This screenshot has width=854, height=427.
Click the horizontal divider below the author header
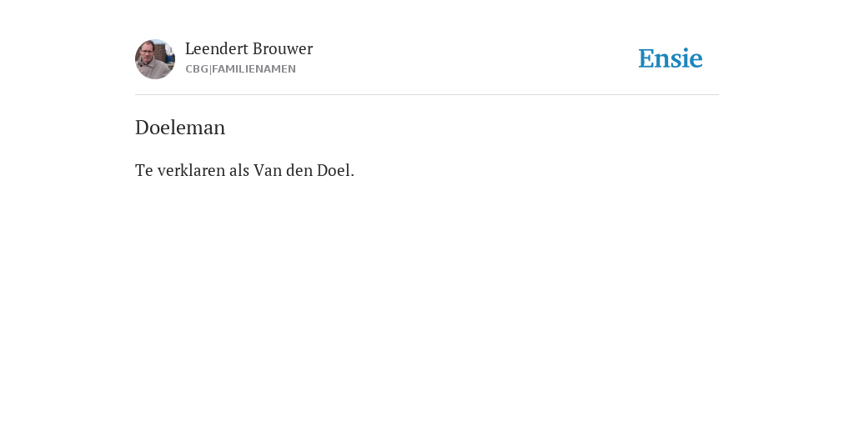427,95
